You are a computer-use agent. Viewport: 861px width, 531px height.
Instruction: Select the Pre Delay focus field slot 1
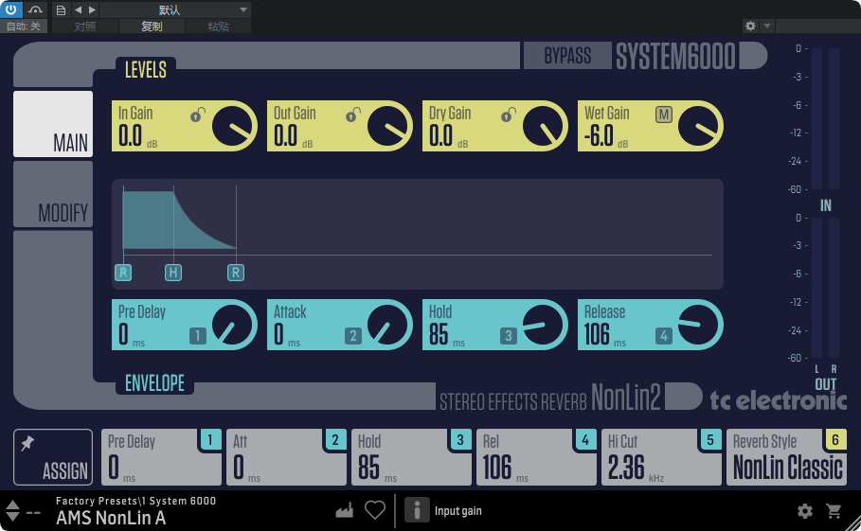click(x=161, y=457)
